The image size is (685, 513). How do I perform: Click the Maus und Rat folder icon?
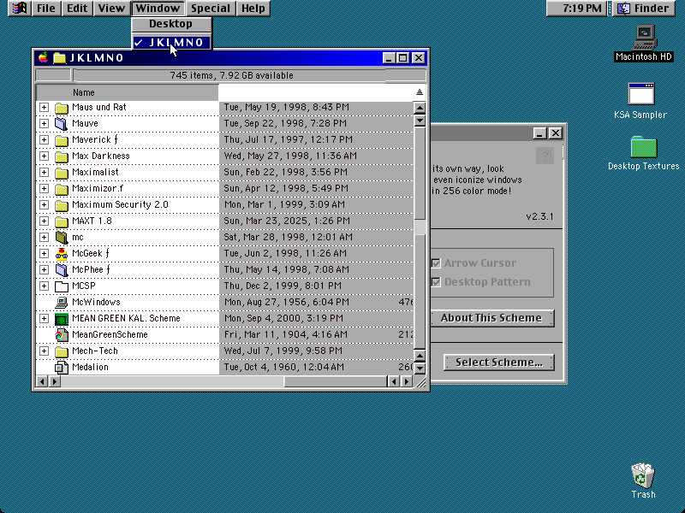(x=62, y=108)
